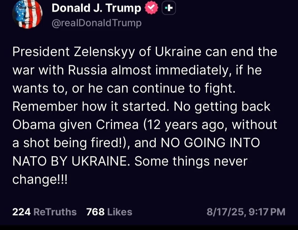Click the red verified checkmark badge
298x230 pixels.
coord(151,8)
